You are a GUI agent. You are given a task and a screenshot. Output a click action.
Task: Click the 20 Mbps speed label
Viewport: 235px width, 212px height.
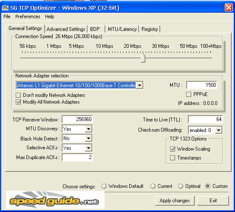click(x=133, y=46)
